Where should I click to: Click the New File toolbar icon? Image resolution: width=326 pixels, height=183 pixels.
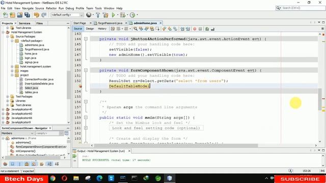[6, 15]
